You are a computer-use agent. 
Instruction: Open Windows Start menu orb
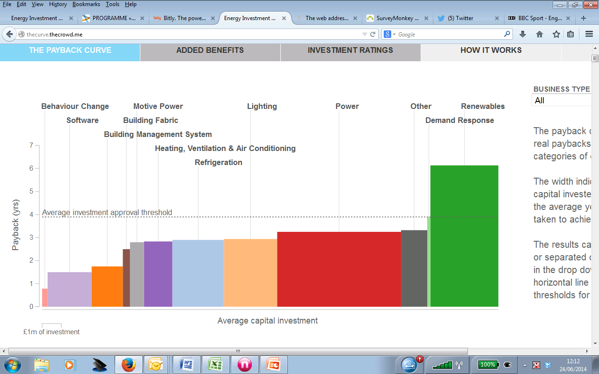(x=12, y=364)
